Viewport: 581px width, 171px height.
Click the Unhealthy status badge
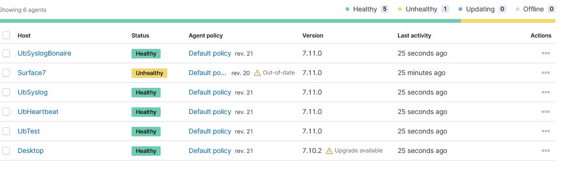[149, 73]
